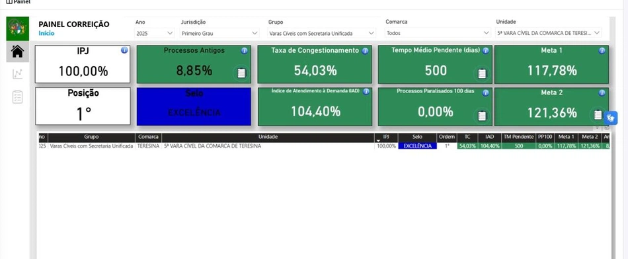Open the home icon in left sidebar

coord(18,52)
